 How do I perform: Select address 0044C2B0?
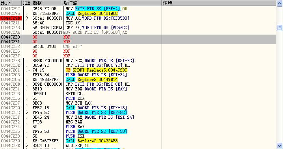[x=11, y=37]
